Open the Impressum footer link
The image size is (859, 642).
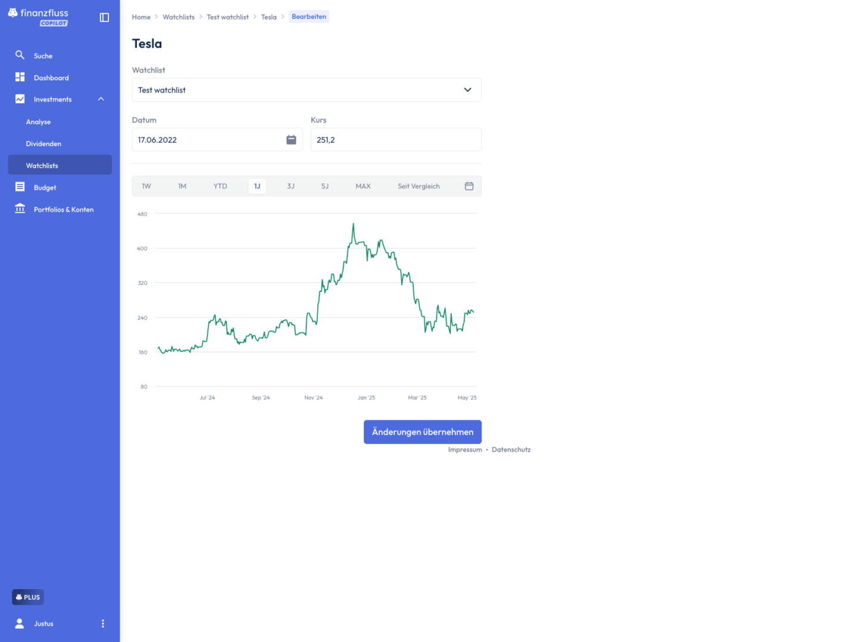(465, 450)
